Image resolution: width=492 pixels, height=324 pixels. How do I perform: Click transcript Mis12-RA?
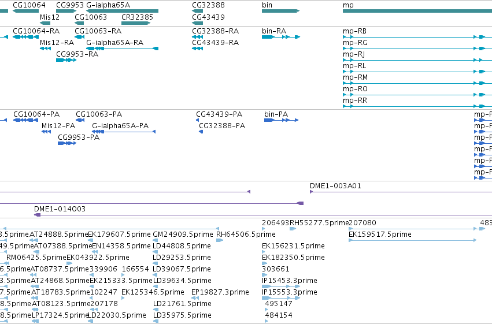pos(57,43)
